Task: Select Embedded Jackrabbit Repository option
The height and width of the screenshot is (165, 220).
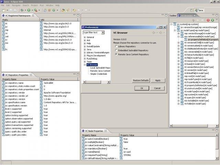Action: coord(116,50)
